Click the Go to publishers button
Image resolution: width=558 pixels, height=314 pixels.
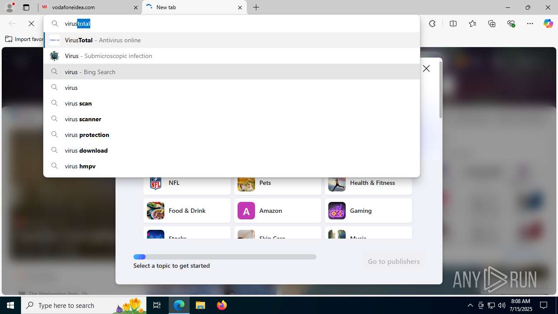[394, 261]
